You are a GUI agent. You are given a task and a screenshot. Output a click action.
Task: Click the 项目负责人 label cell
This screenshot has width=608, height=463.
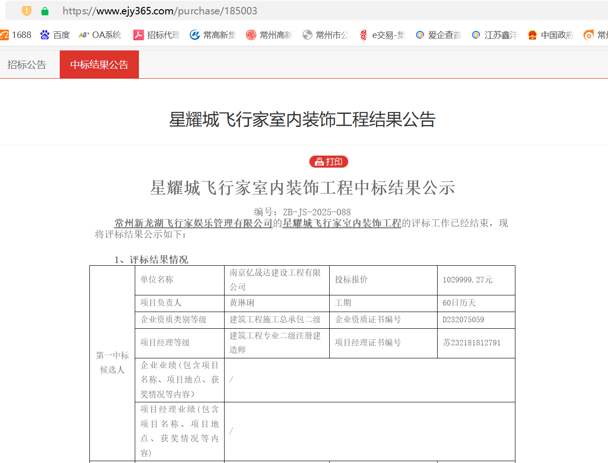180,303
